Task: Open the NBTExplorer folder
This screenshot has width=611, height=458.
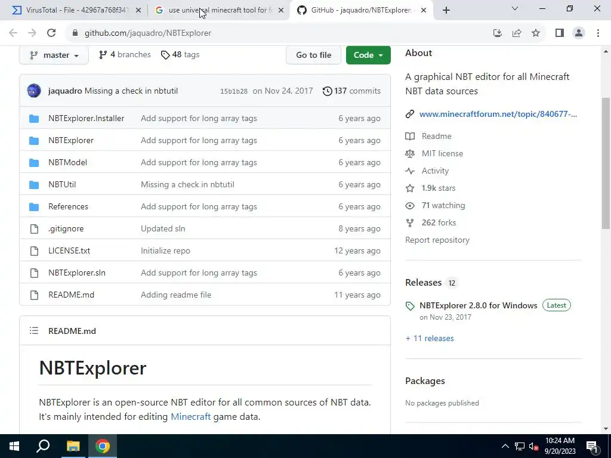Action: pos(71,141)
